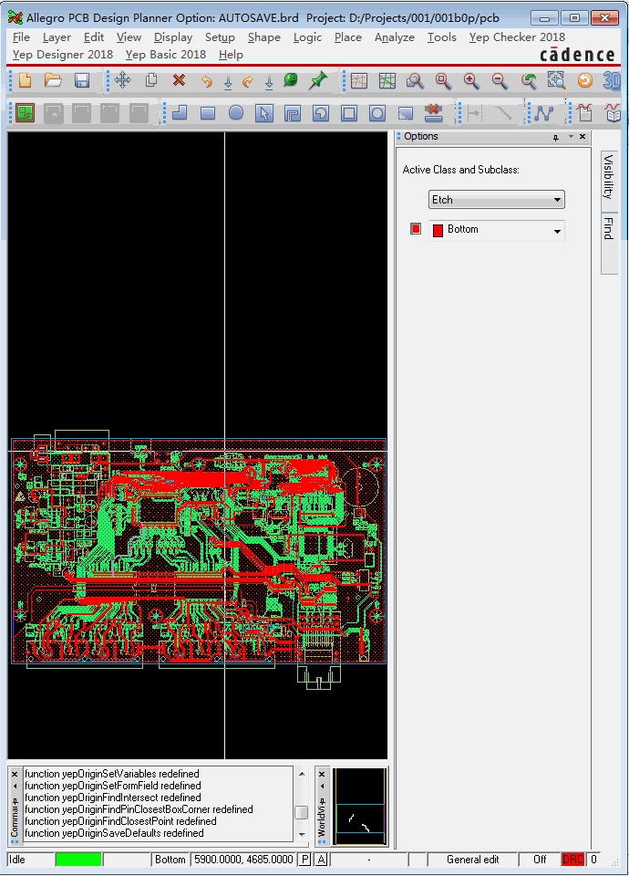This screenshot has width=629, height=876.
Task: Click the Save diskette icon
Action: (82, 80)
